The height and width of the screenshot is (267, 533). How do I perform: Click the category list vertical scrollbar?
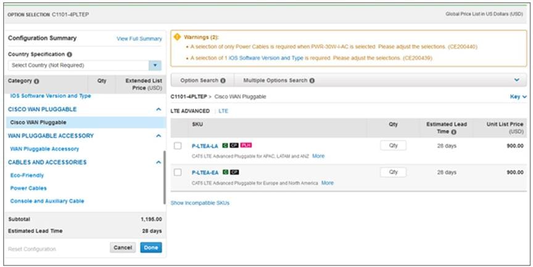(165, 177)
